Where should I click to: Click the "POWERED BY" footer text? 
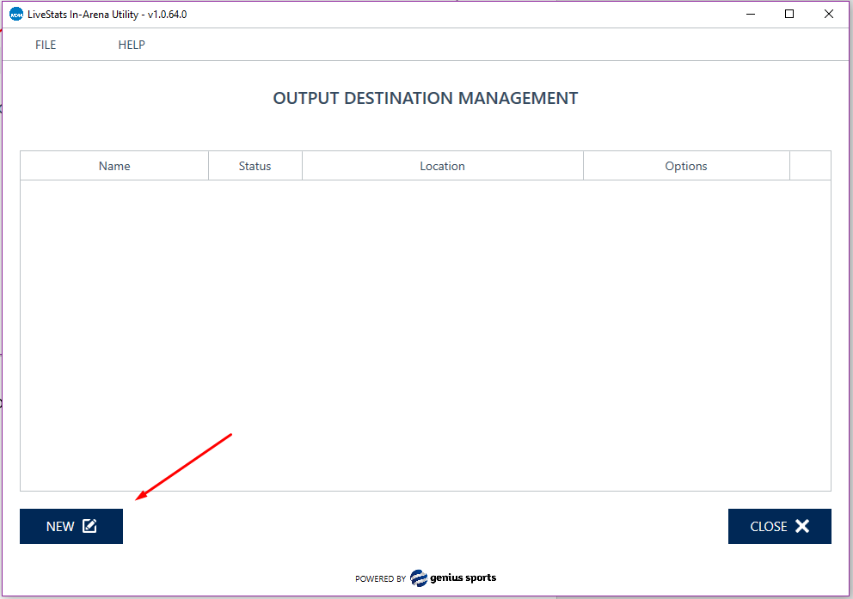point(380,579)
